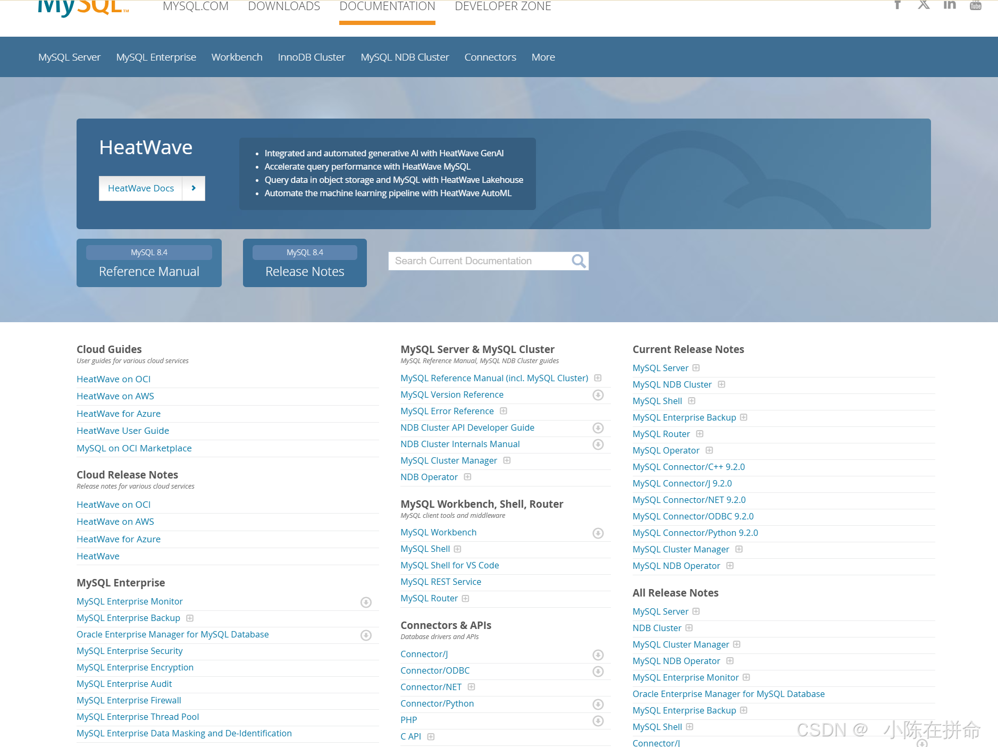Click the download icon for MySQL Workbench

click(598, 533)
